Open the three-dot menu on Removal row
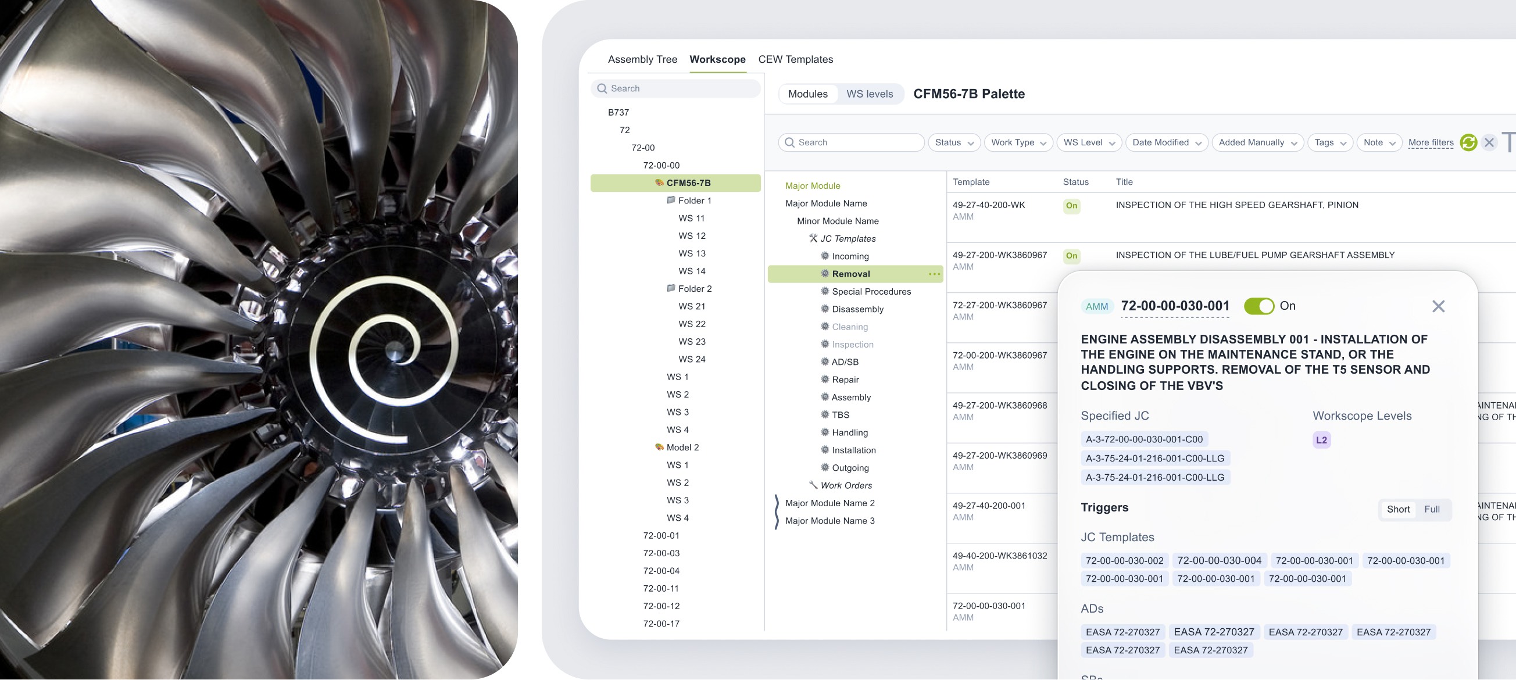Image resolution: width=1516 pixels, height=680 pixels. pos(934,274)
